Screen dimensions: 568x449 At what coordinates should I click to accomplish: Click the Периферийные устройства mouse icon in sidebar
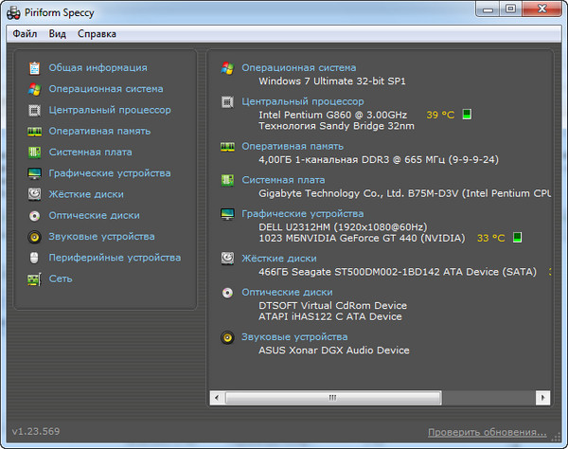pos(34,258)
